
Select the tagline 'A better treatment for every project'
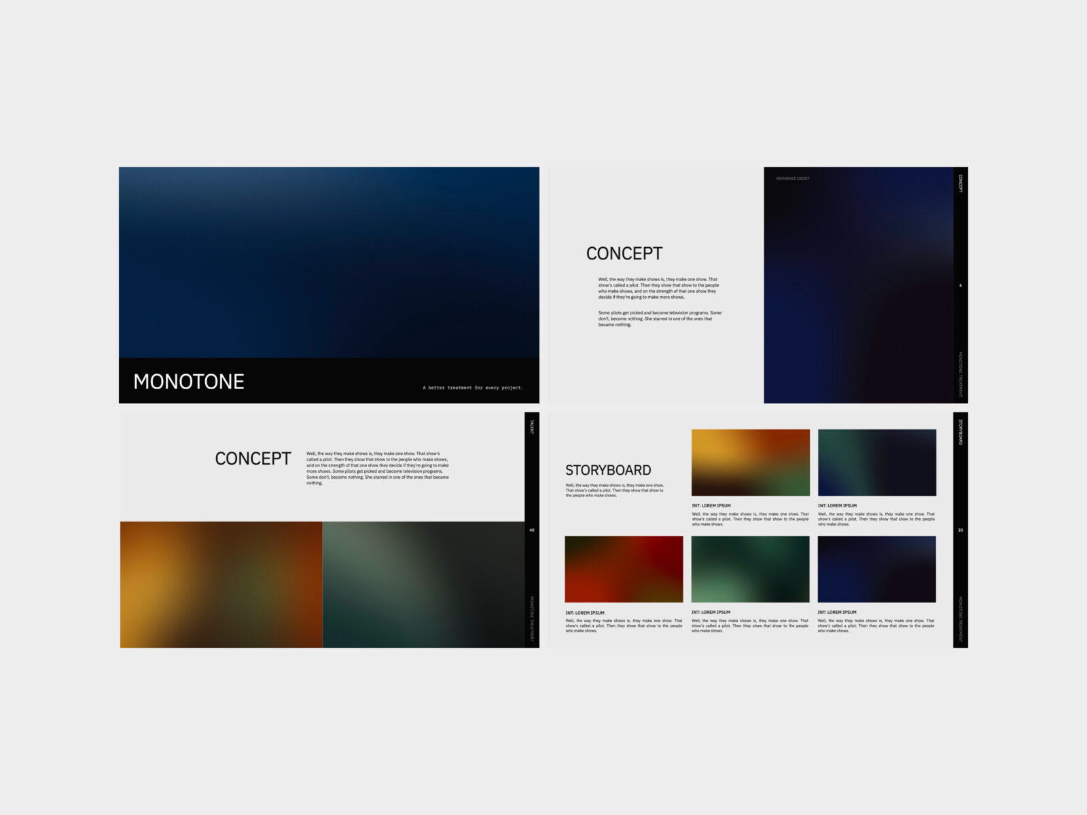pyautogui.click(x=471, y=387)
